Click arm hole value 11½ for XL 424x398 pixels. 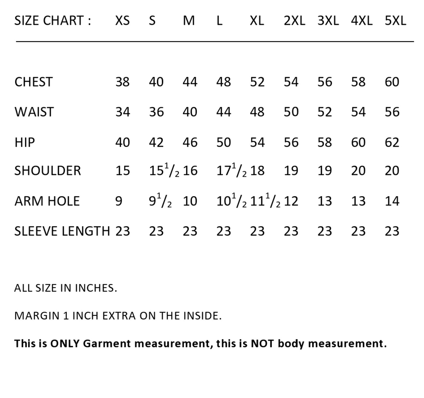tap(265, 201)
